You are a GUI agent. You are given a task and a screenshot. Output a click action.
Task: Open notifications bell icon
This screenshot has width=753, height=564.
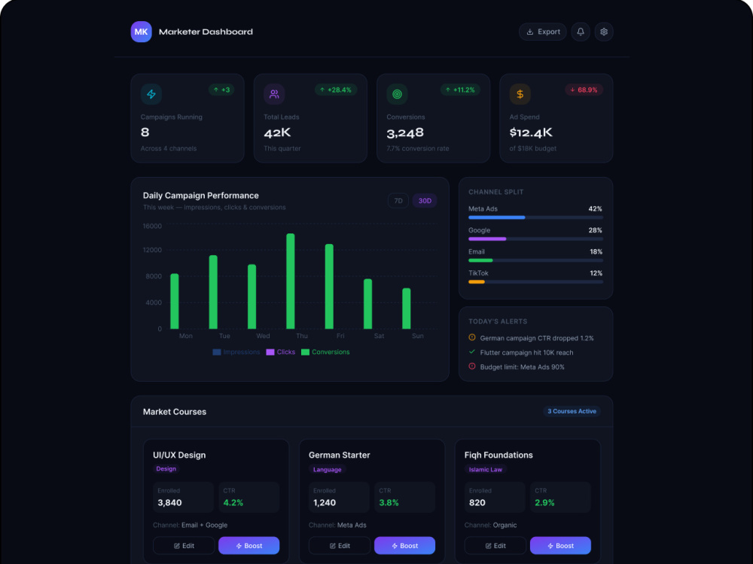[x=580, y=32]
